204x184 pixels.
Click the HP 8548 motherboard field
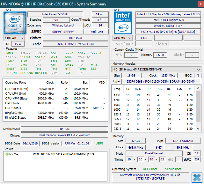pos(65,129)
